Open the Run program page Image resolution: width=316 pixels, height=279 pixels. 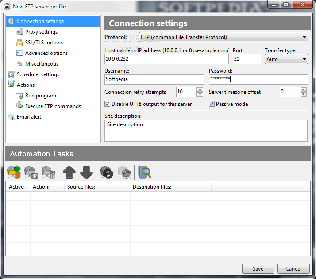[x=41, y=96]
